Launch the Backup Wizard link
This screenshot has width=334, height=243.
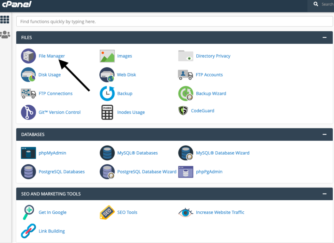pos(211,94)
